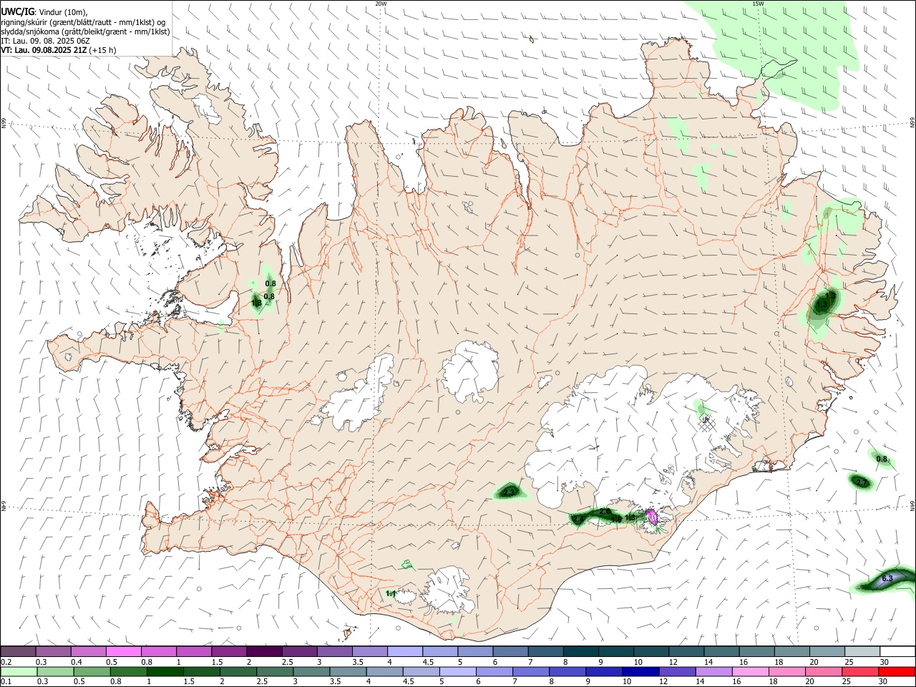916x687 pixels.
Task: Click the pale lavender 4 mm snow swatch
Action: pyautogui.click(x=405, y=651)
